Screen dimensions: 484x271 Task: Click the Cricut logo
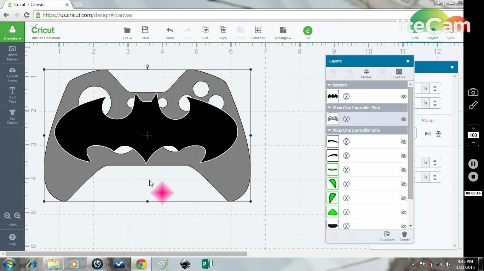pos(42,29)
